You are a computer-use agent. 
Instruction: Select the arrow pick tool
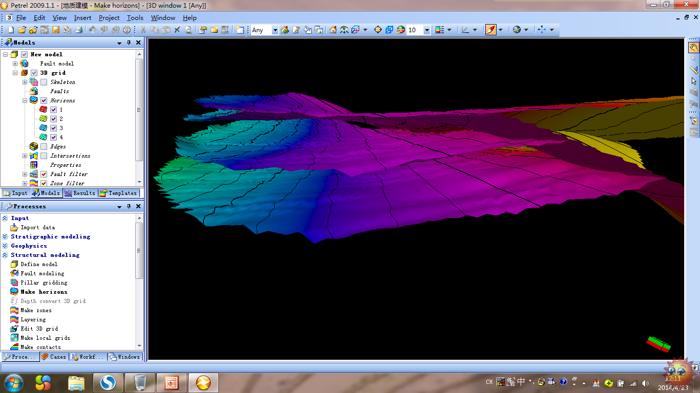click(x=694, y=81)
